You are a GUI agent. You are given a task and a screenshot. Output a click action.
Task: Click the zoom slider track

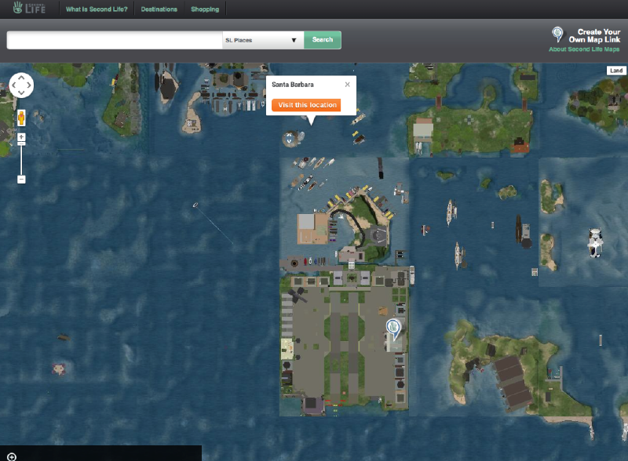click(x=21, y=161)
